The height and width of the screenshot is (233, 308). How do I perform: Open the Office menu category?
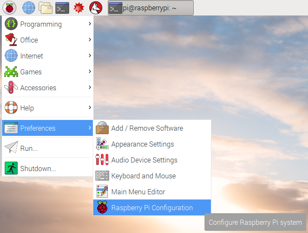pyautogui.click(x=47, y=40)
